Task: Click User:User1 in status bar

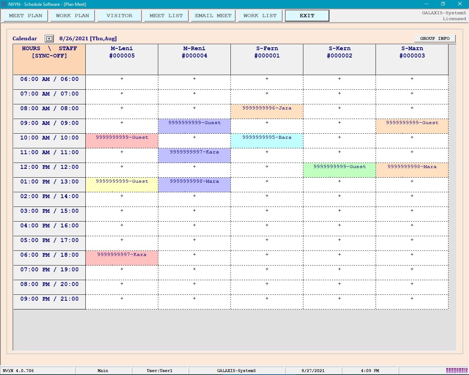Action: [160, 371]
